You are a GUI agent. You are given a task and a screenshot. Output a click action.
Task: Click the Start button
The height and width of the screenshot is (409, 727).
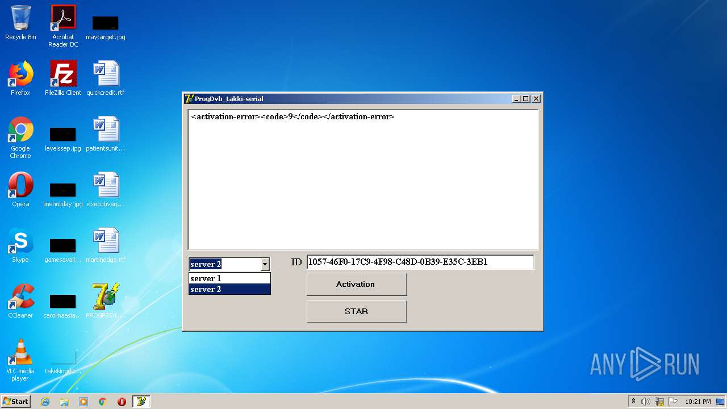16,402
